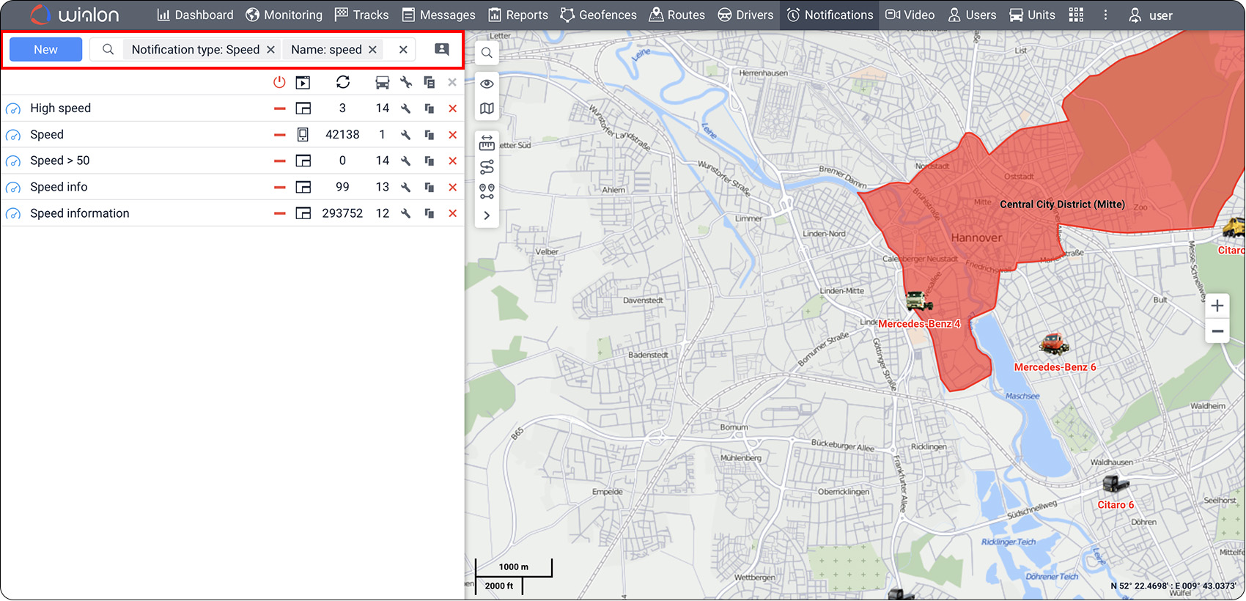The width and height of the screenshot is (1246, 601).
Task: Toggle the Speed information notification state
Action: tap(279, 214)
